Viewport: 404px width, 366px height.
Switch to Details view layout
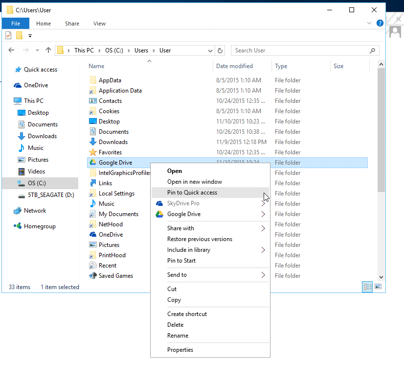(367, 287)
